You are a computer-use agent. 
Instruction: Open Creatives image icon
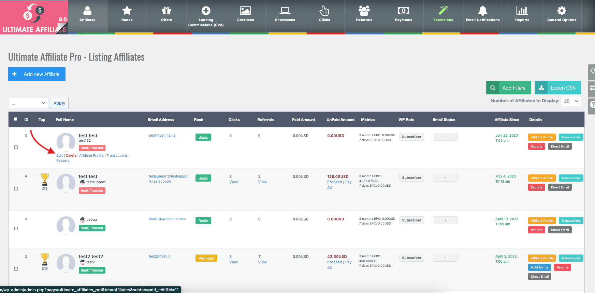[x=245, y=11]
